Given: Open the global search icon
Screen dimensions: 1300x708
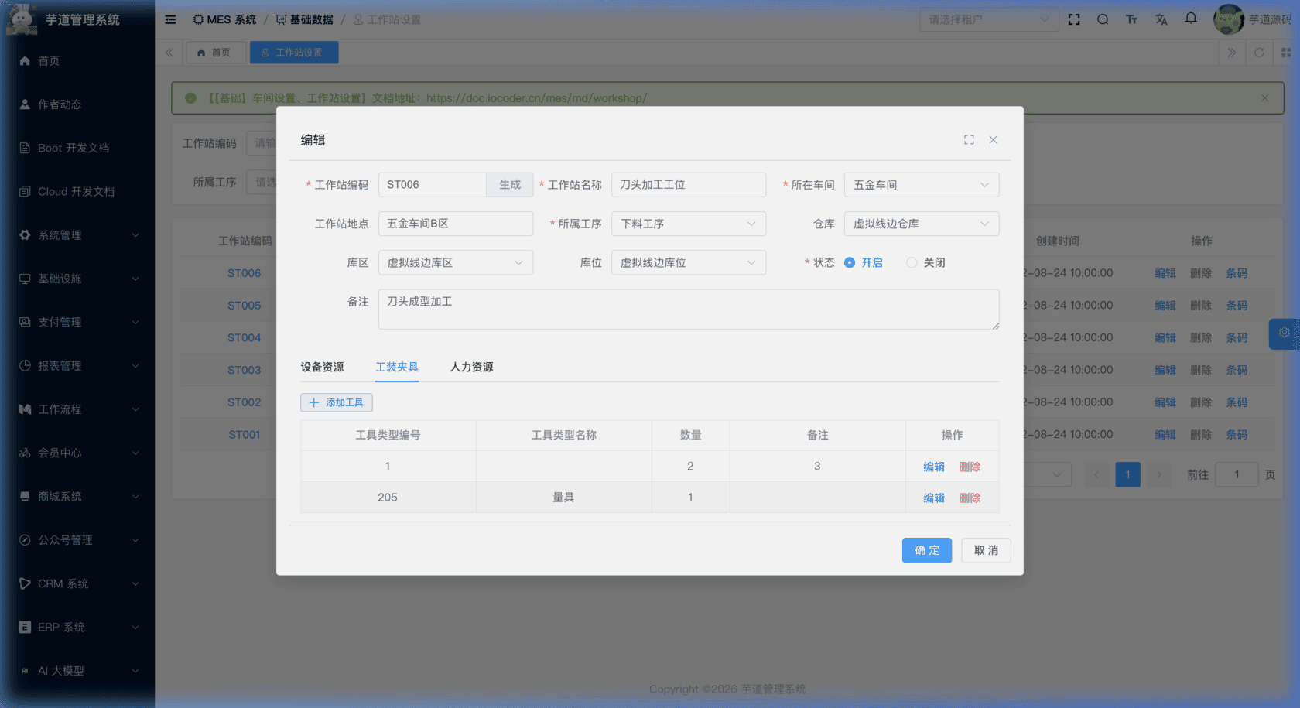Looking at the screenshot, I should tap(1103, 19).
